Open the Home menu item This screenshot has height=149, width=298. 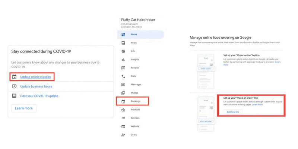[140, 34]
